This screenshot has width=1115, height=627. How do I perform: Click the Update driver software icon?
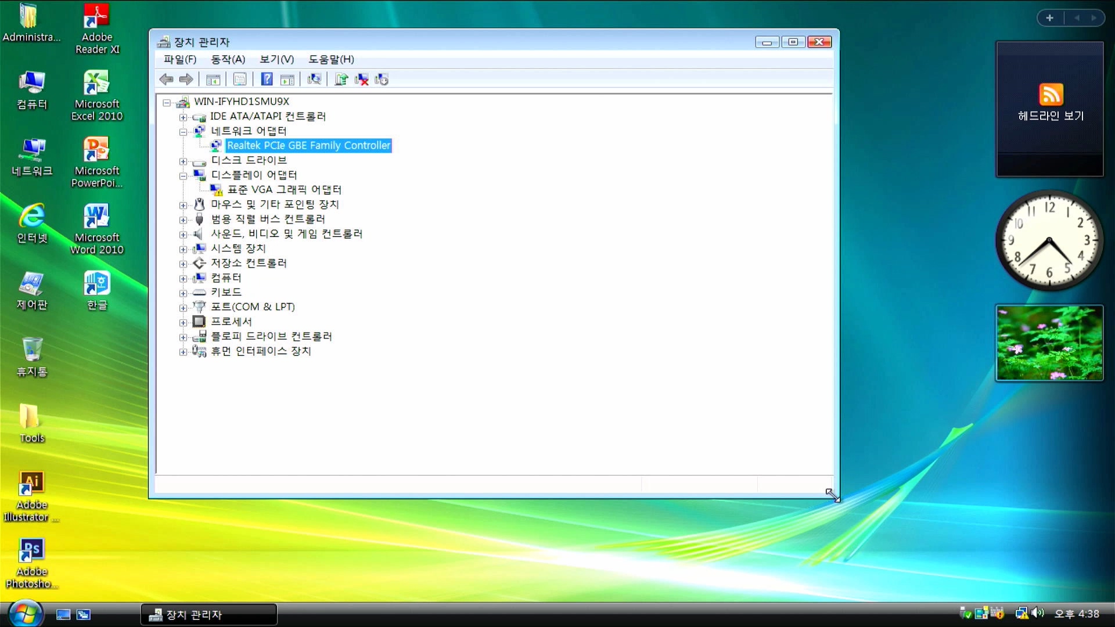[x=341, y=80]
